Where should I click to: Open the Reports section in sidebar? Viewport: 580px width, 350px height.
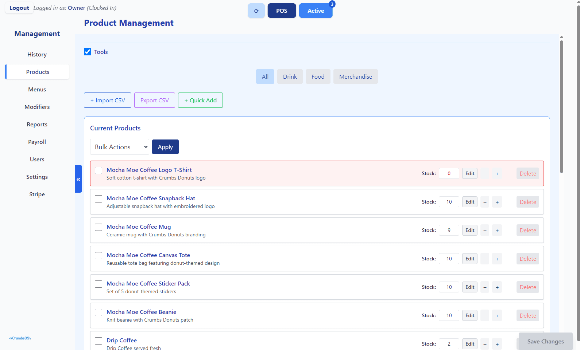37,125
